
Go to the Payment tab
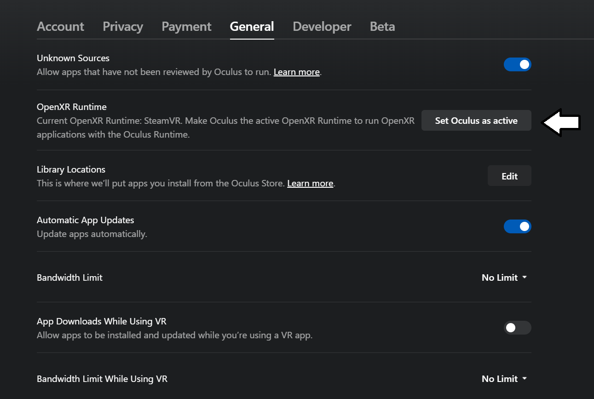(186, 27)
